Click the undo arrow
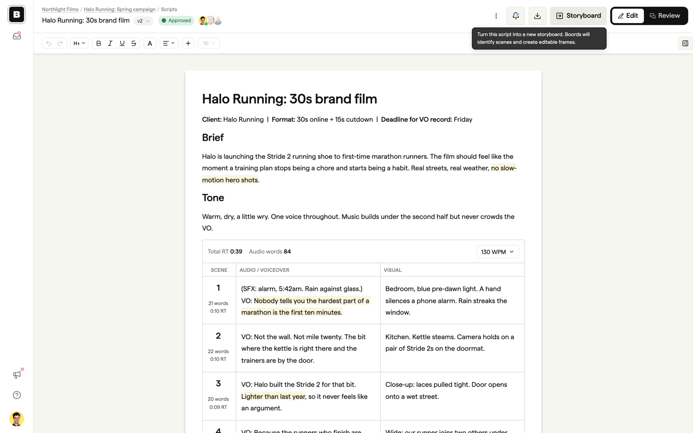This screenshot has height=433, width=693. [x=49, y=43]
